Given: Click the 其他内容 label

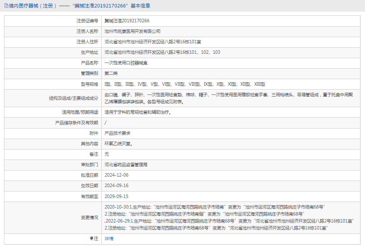Looking at the screenshot, I should [x=90, y=144].
